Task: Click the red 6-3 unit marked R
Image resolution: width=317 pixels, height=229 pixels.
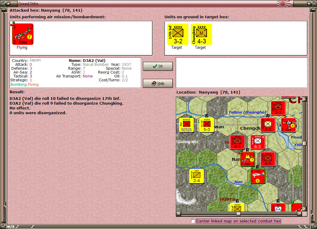Action: [257, 142]
